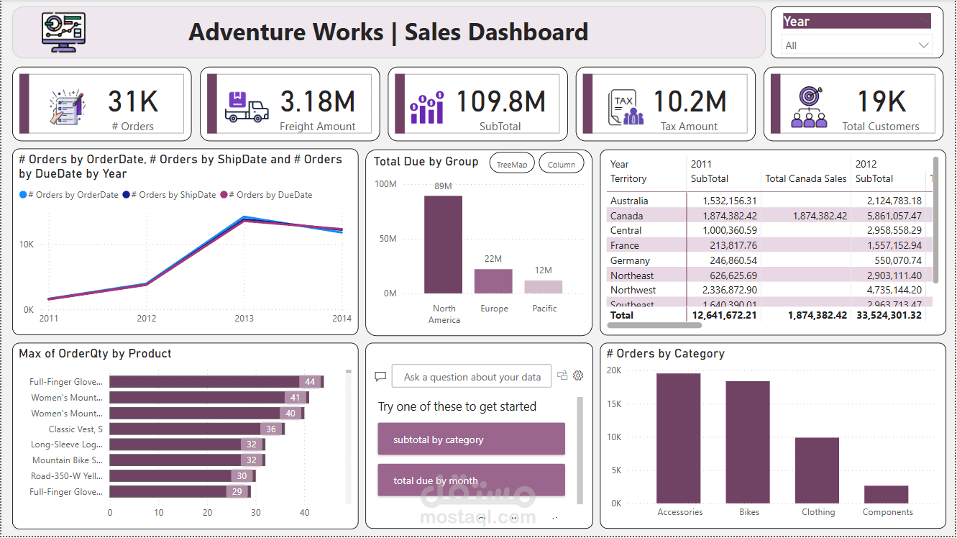Click the total value 33,524,301.32
The width and height of the screenshot is (957, 538).
point(889,315)
